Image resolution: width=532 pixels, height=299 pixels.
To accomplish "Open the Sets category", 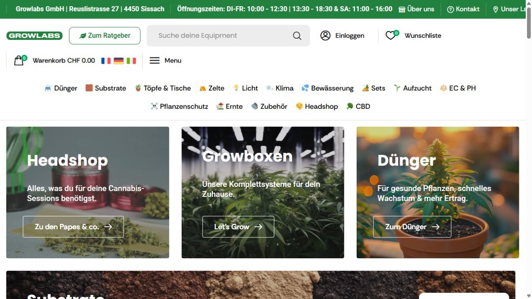I will click(x=378, y=88).
